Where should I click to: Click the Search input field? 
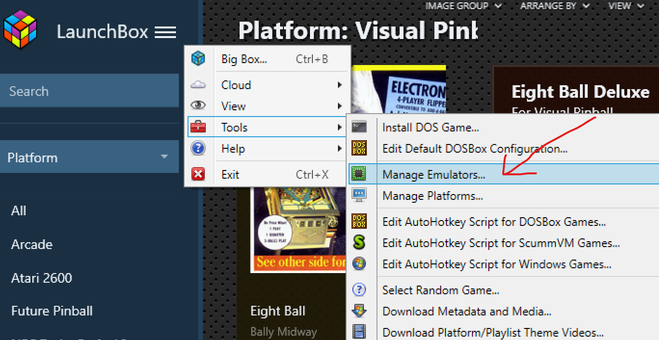click(89, 91)
